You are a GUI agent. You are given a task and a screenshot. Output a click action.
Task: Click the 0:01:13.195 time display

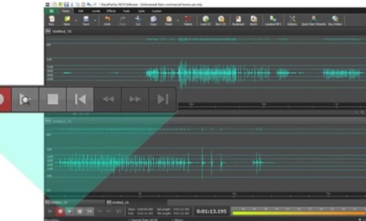212,212
